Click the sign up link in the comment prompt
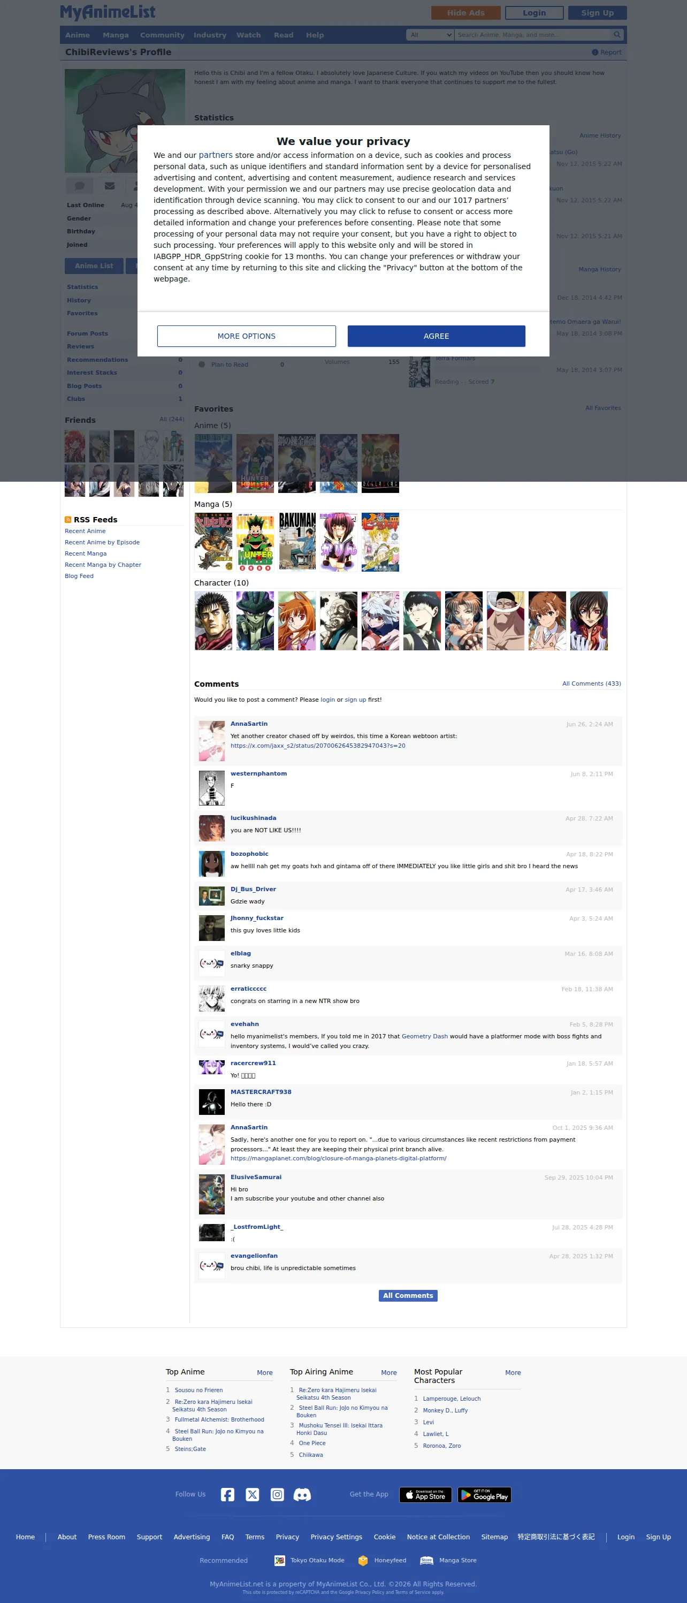 pos(355,700)
